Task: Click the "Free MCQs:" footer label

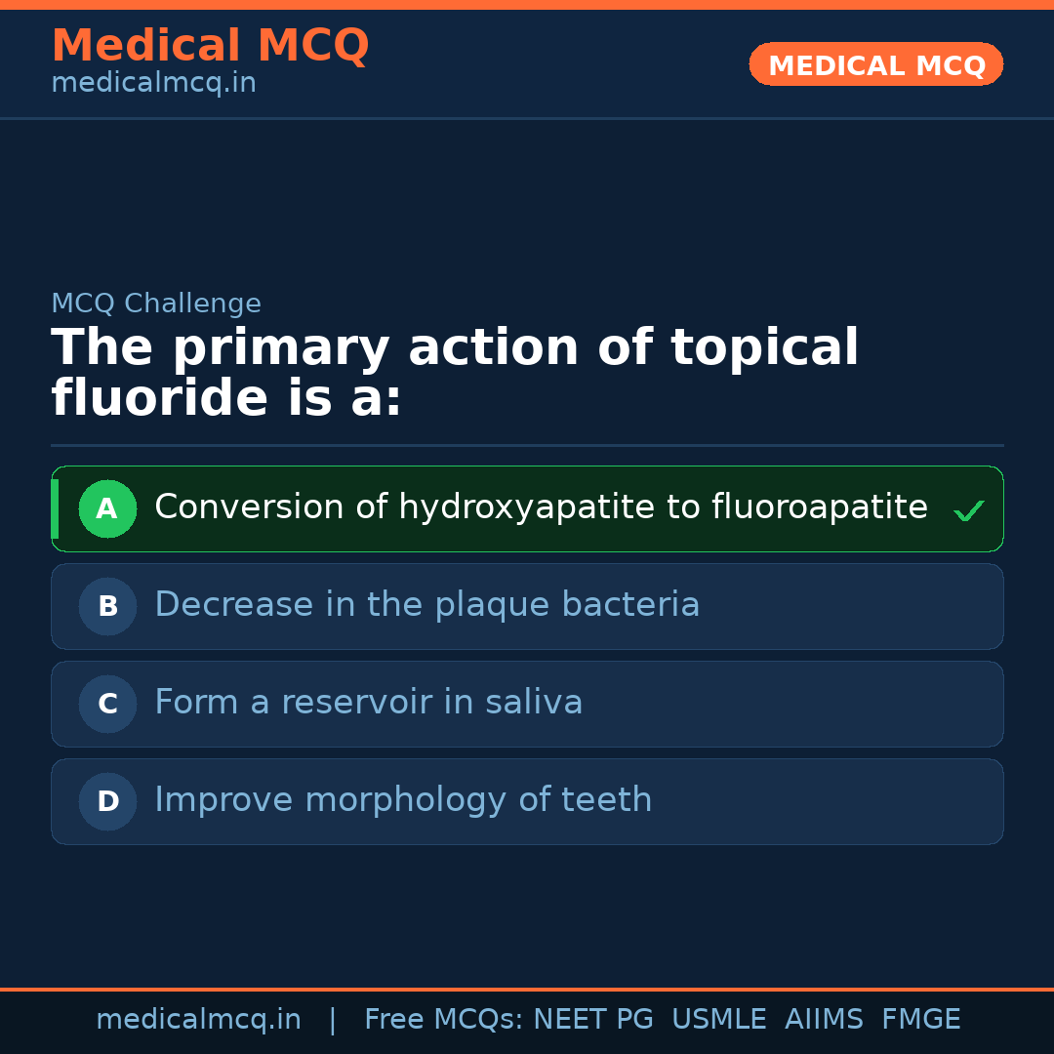Action: 444,1020
